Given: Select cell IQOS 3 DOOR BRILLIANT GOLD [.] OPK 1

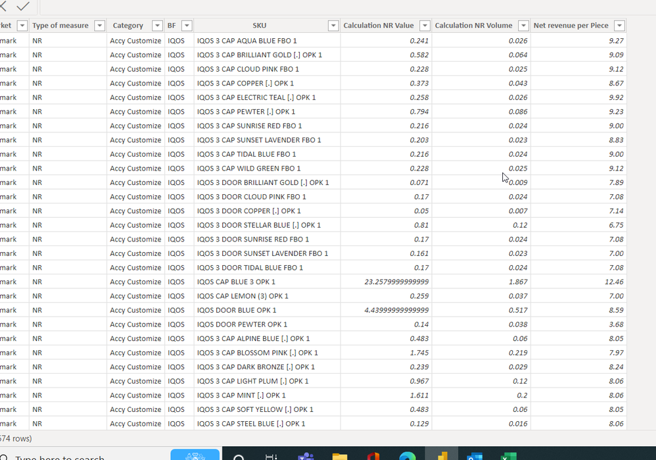Looking at the screenshot, I should coord(268,183).
